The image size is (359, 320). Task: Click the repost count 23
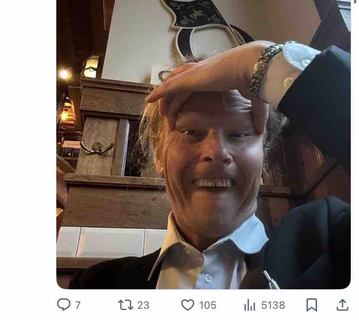pos(143,305)
